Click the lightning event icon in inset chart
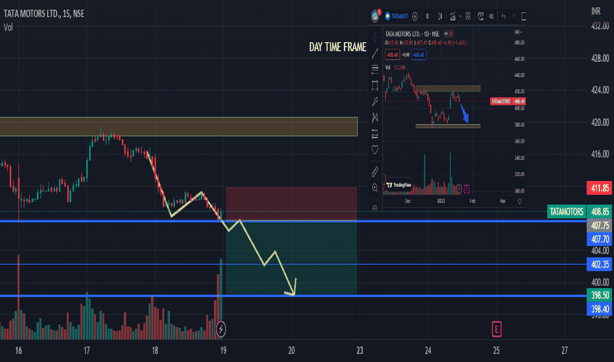The width and height of the screenshot is (614, 362). pos(459,189)
